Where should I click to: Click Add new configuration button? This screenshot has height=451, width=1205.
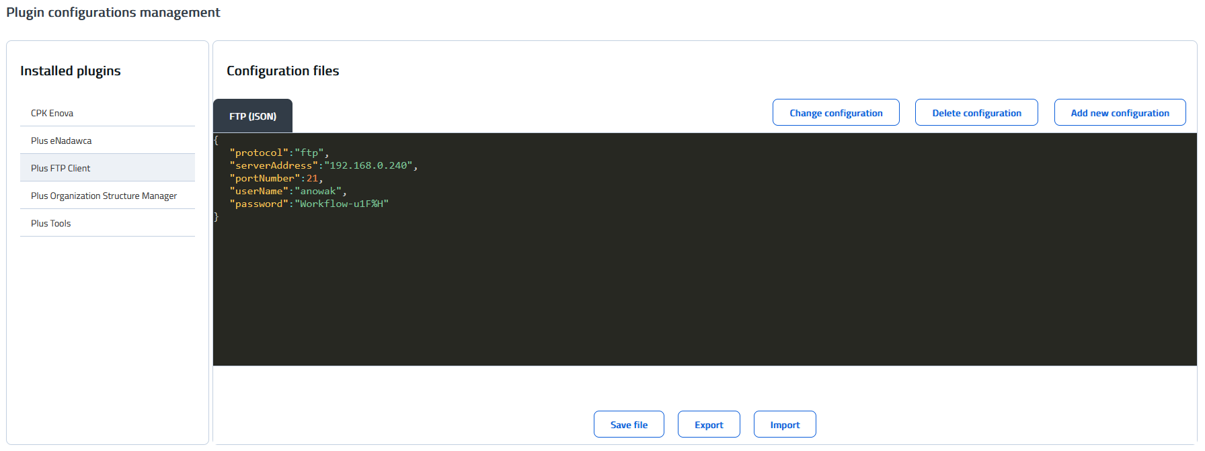point(1120,113)
